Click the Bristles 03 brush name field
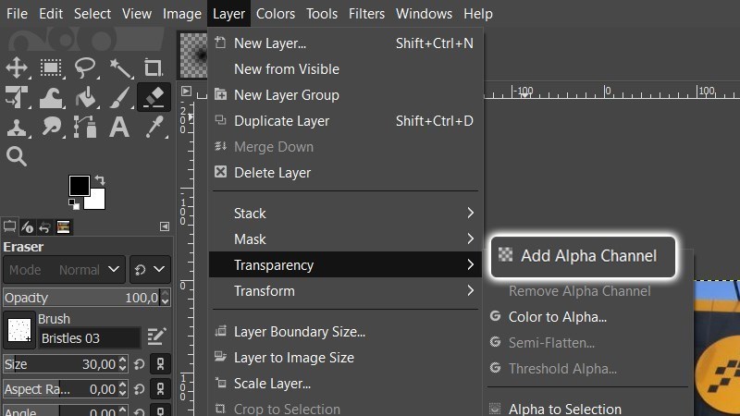 pyautogui.click(x=88, y=338)
